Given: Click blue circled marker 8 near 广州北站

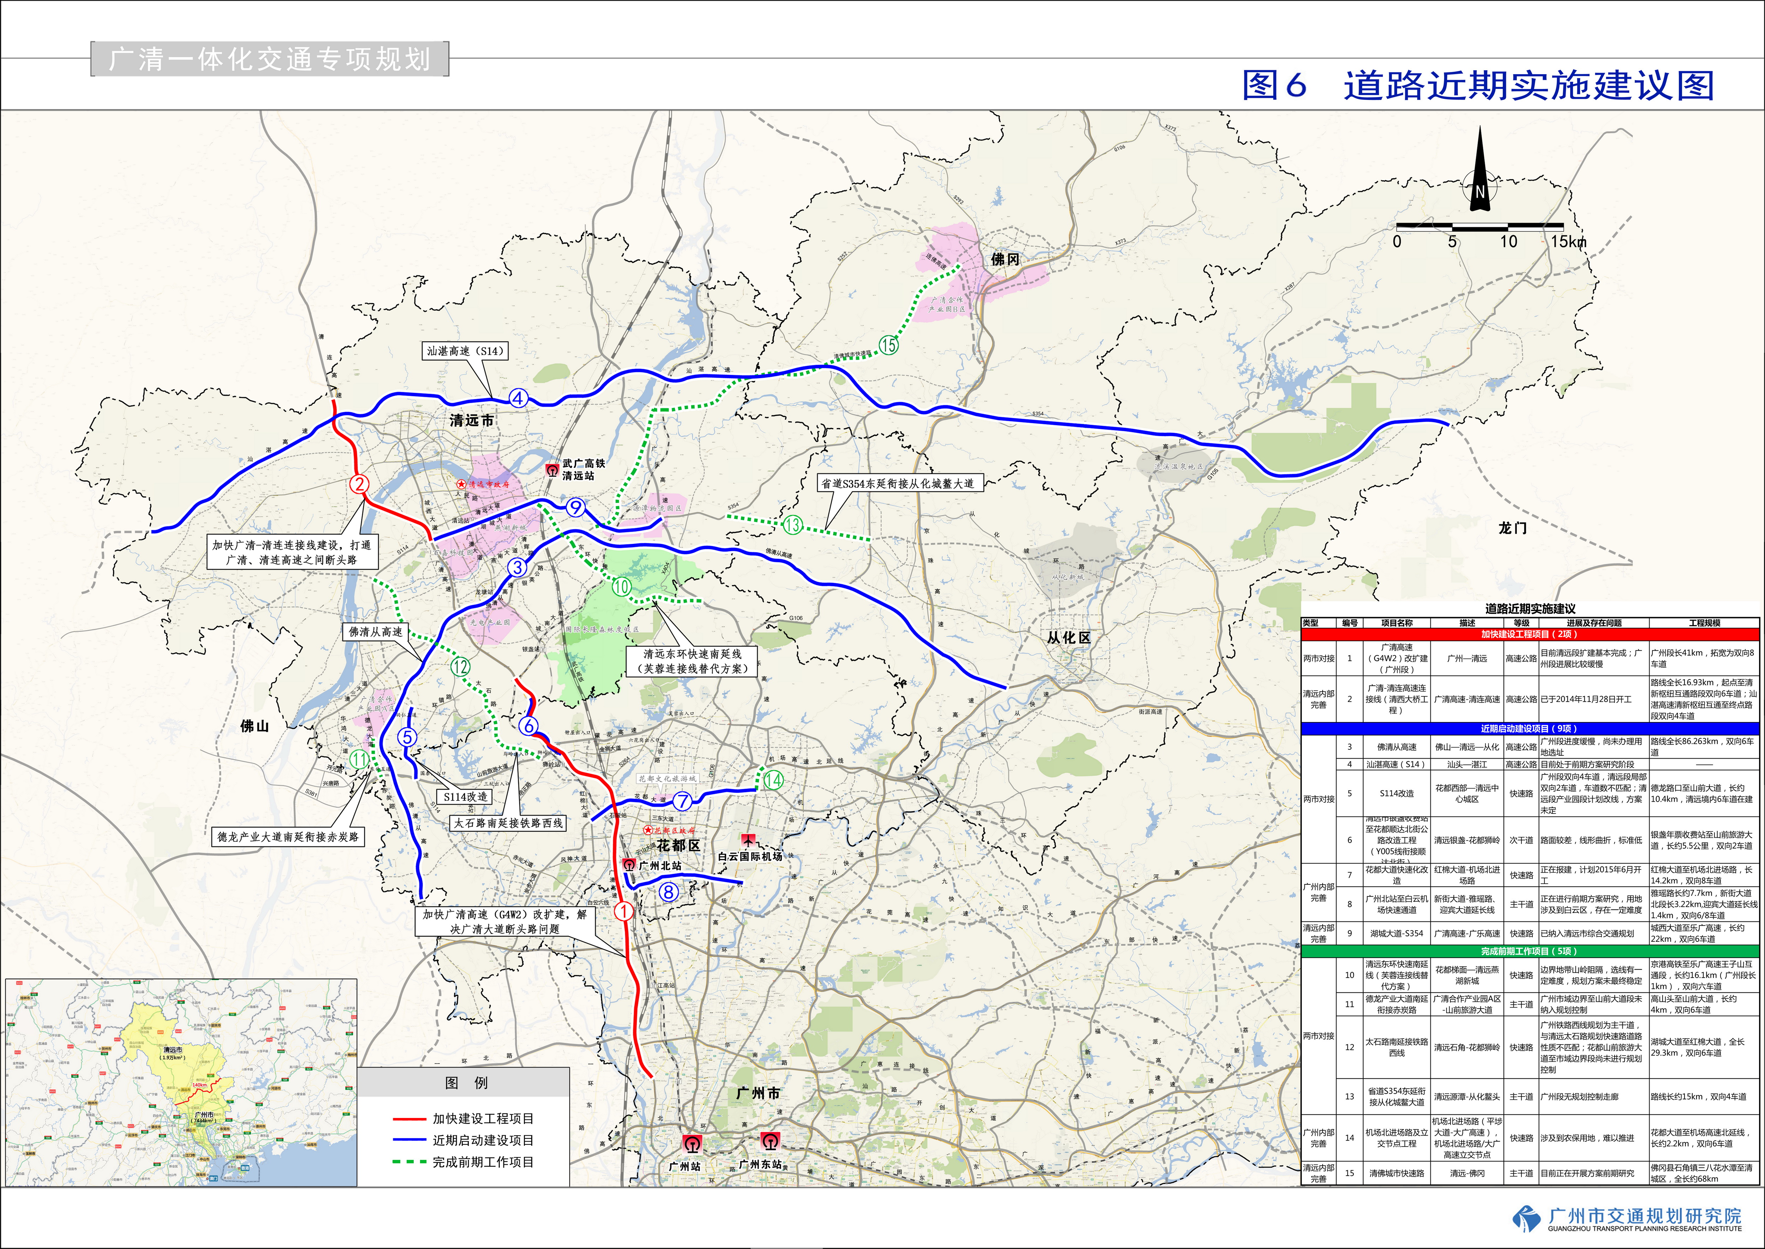Looking at the screenshot, I should click(x=668, y=892).
